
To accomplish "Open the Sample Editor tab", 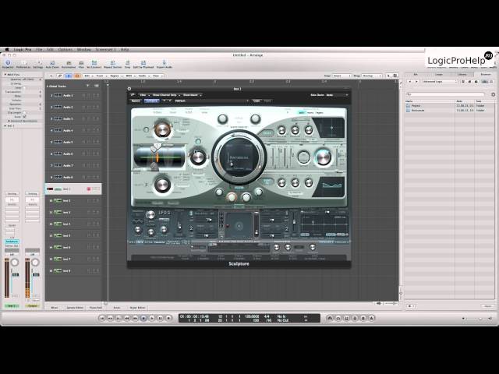I will (75, 308).
